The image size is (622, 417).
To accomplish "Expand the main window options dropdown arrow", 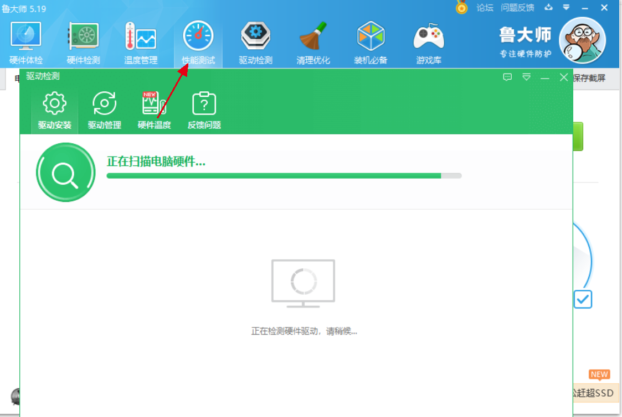I will coord(566,8).
